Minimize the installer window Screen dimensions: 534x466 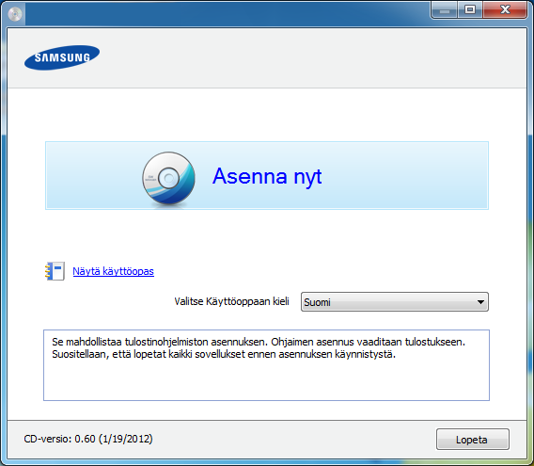(444, 10)
